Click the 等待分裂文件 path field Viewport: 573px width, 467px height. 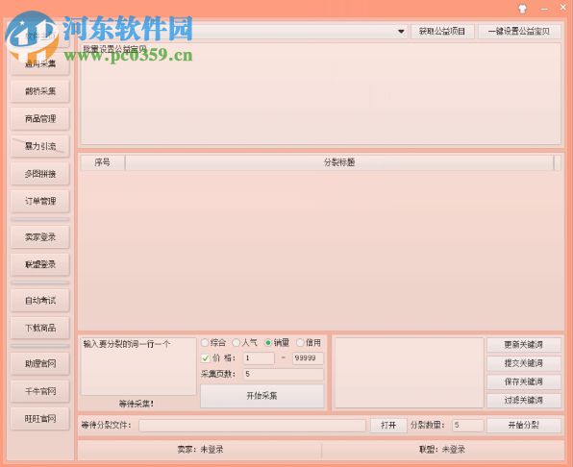(x=252, y=426)
